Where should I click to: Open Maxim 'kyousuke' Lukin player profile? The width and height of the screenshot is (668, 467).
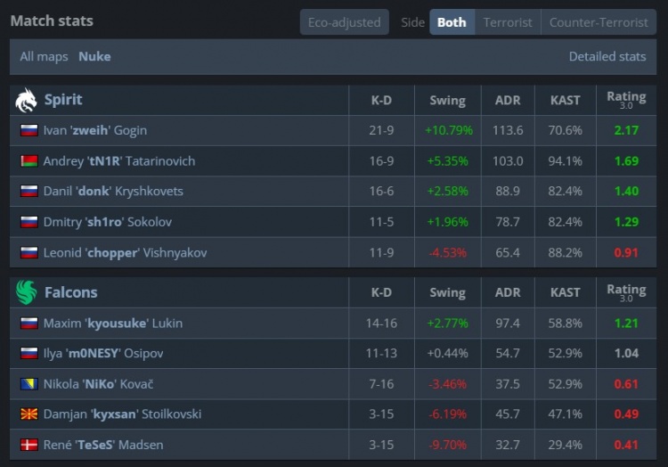point(112,323)
